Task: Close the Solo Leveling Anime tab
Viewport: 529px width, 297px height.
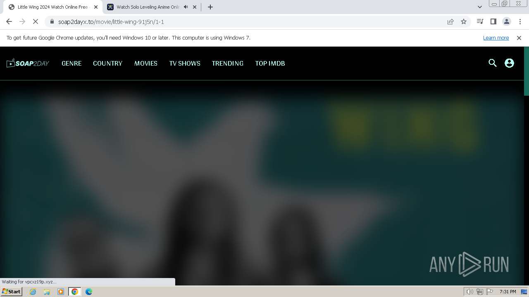Action: 195,7
